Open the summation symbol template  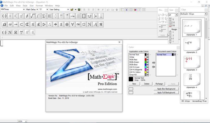pos(44,16)
